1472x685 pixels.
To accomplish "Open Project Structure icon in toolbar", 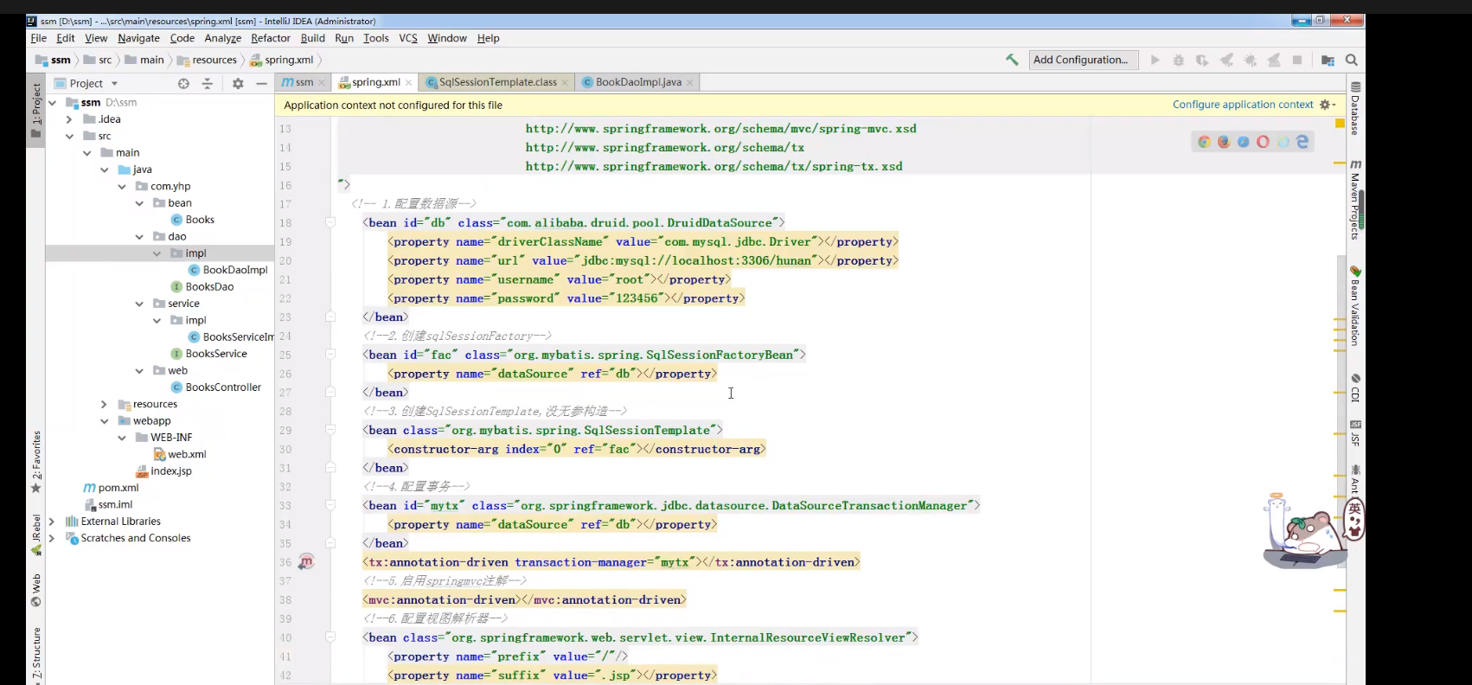I will pos(1328,60).
